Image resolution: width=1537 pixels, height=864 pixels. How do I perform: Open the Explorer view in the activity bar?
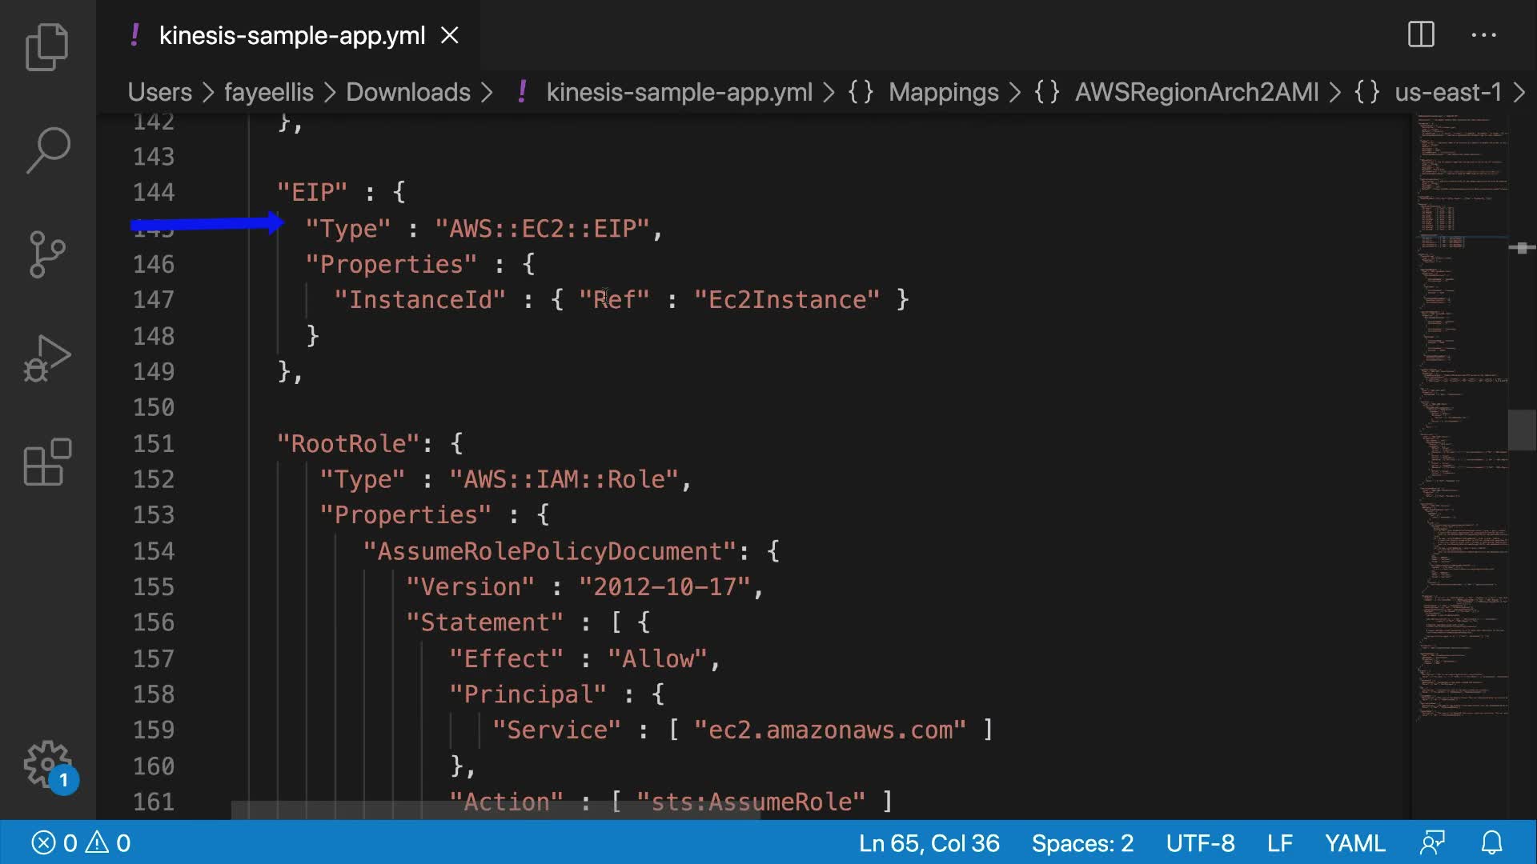coord(47,46)
